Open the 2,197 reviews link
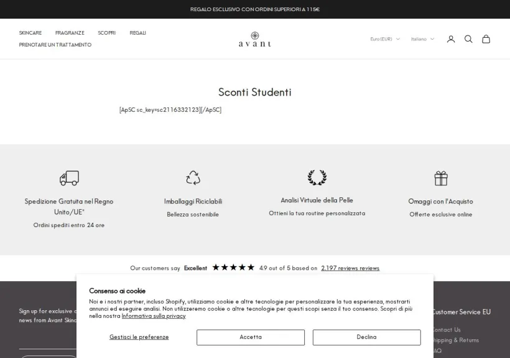 [x=350, y=268]
